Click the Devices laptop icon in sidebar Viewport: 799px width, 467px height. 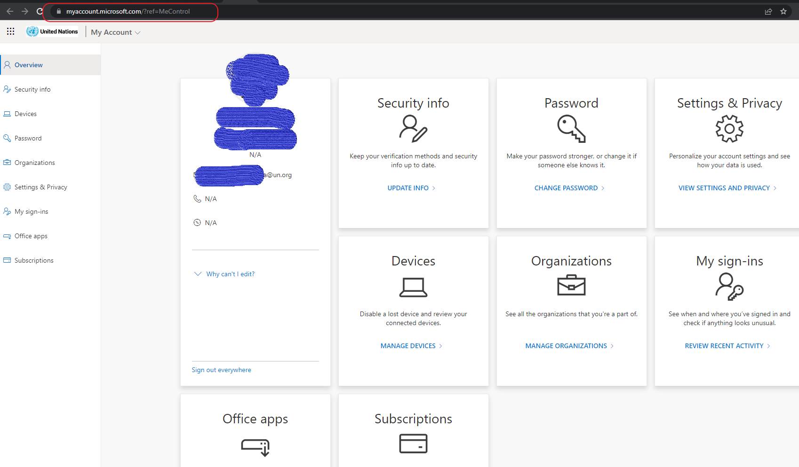tap(7, 114)
